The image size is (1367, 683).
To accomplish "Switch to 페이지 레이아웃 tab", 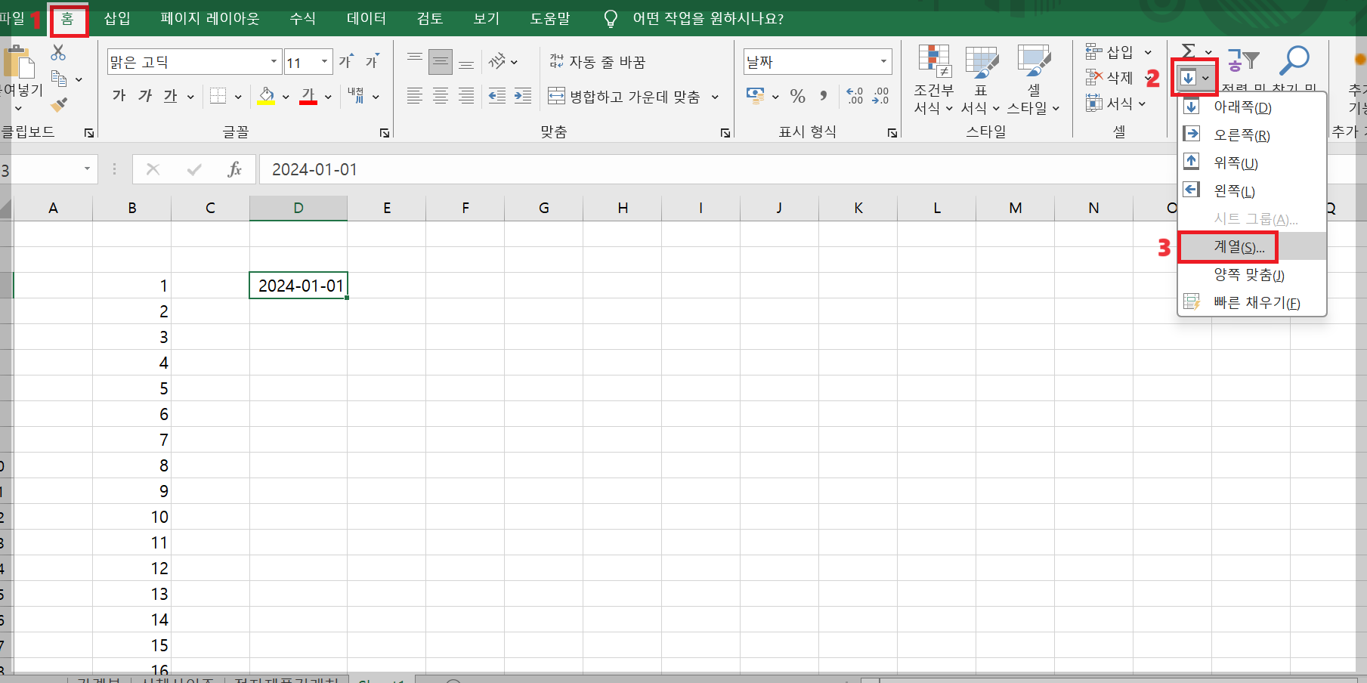I will click(x=209, y=18).
